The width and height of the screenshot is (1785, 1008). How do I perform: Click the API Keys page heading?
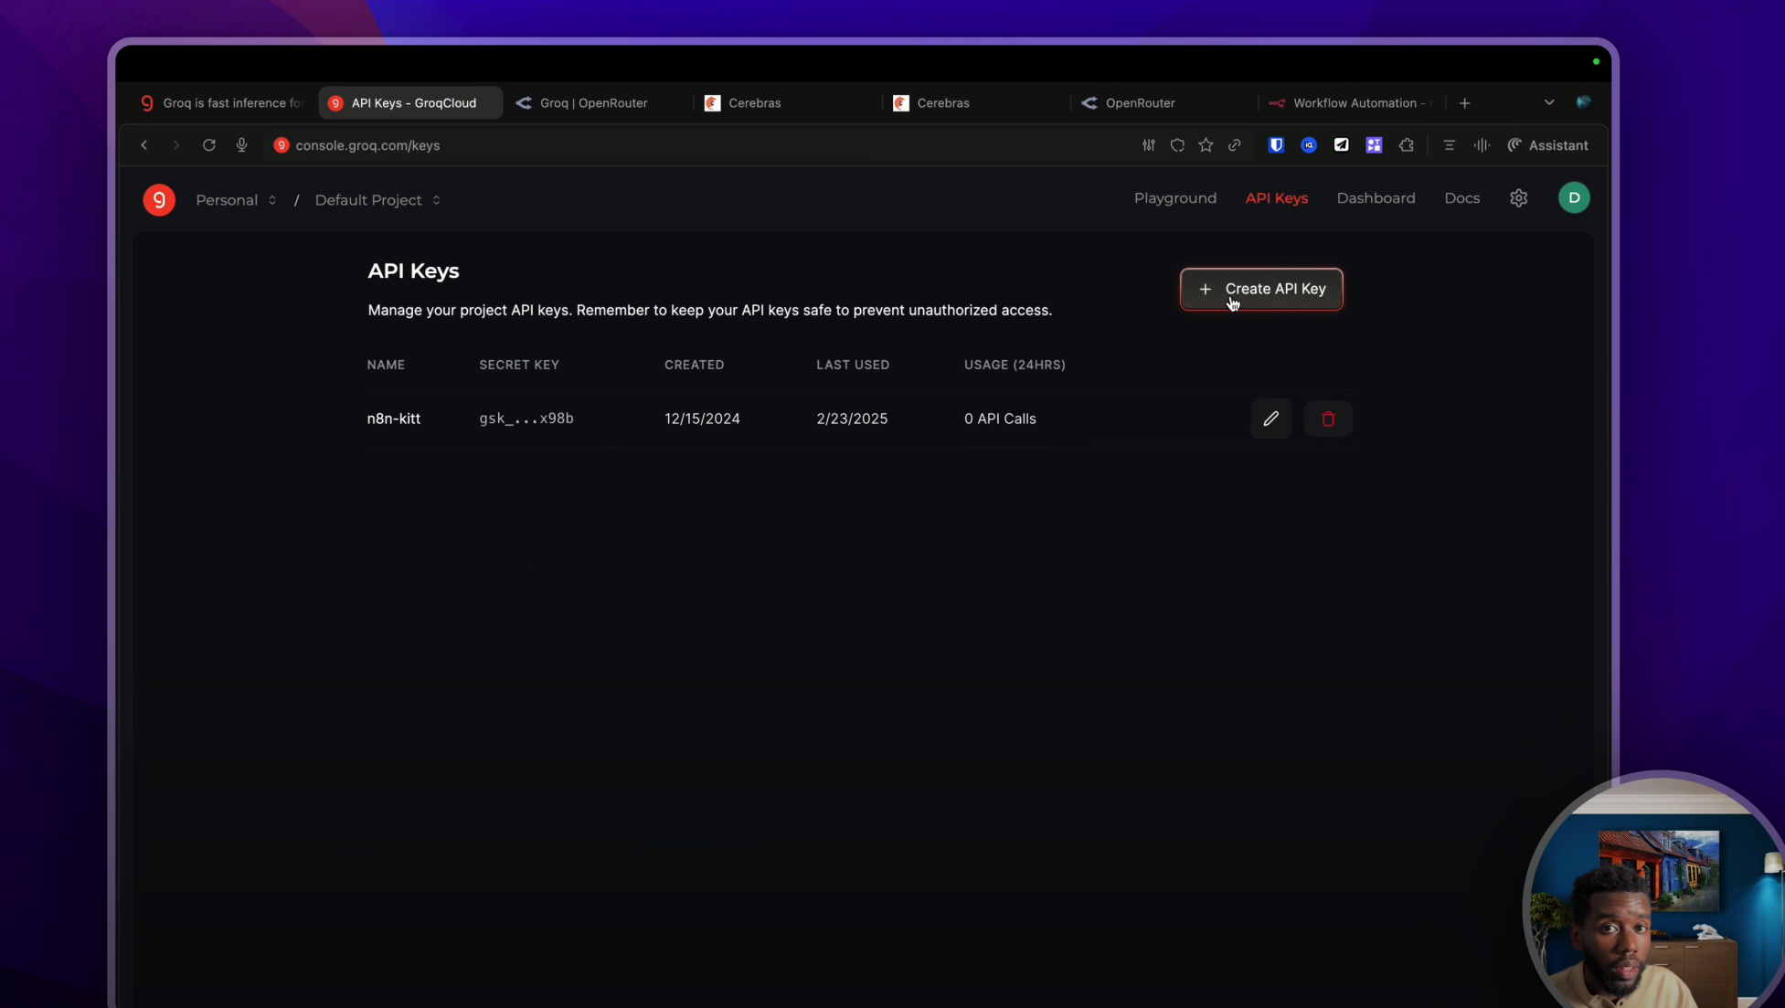pyautogui.click(x=413, y=271)
